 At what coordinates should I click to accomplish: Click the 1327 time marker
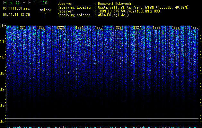click(137, 28)
